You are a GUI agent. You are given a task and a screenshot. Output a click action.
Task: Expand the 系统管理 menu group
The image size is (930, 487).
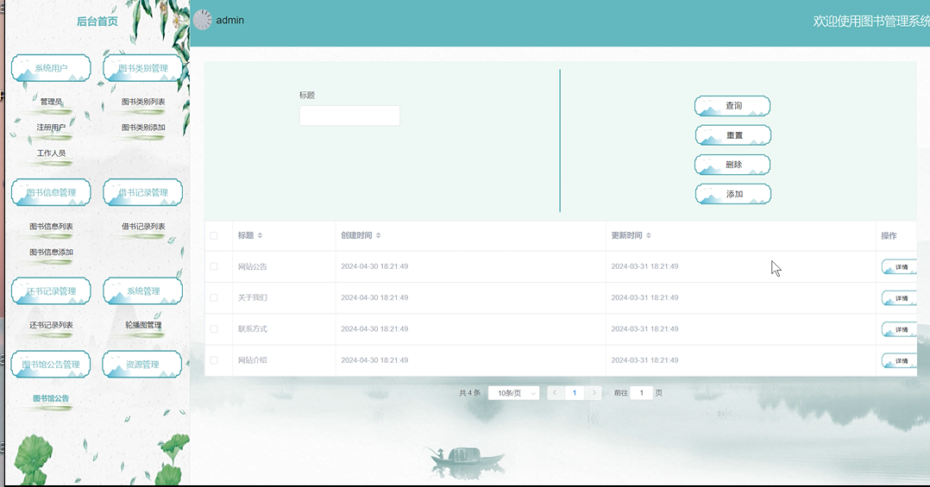click(x=143, y=290)
